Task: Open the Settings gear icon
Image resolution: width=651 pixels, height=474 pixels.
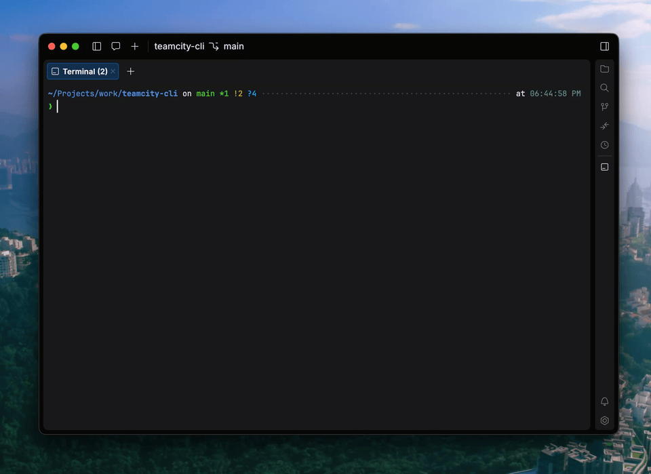Action: click(x=604, y=420)
